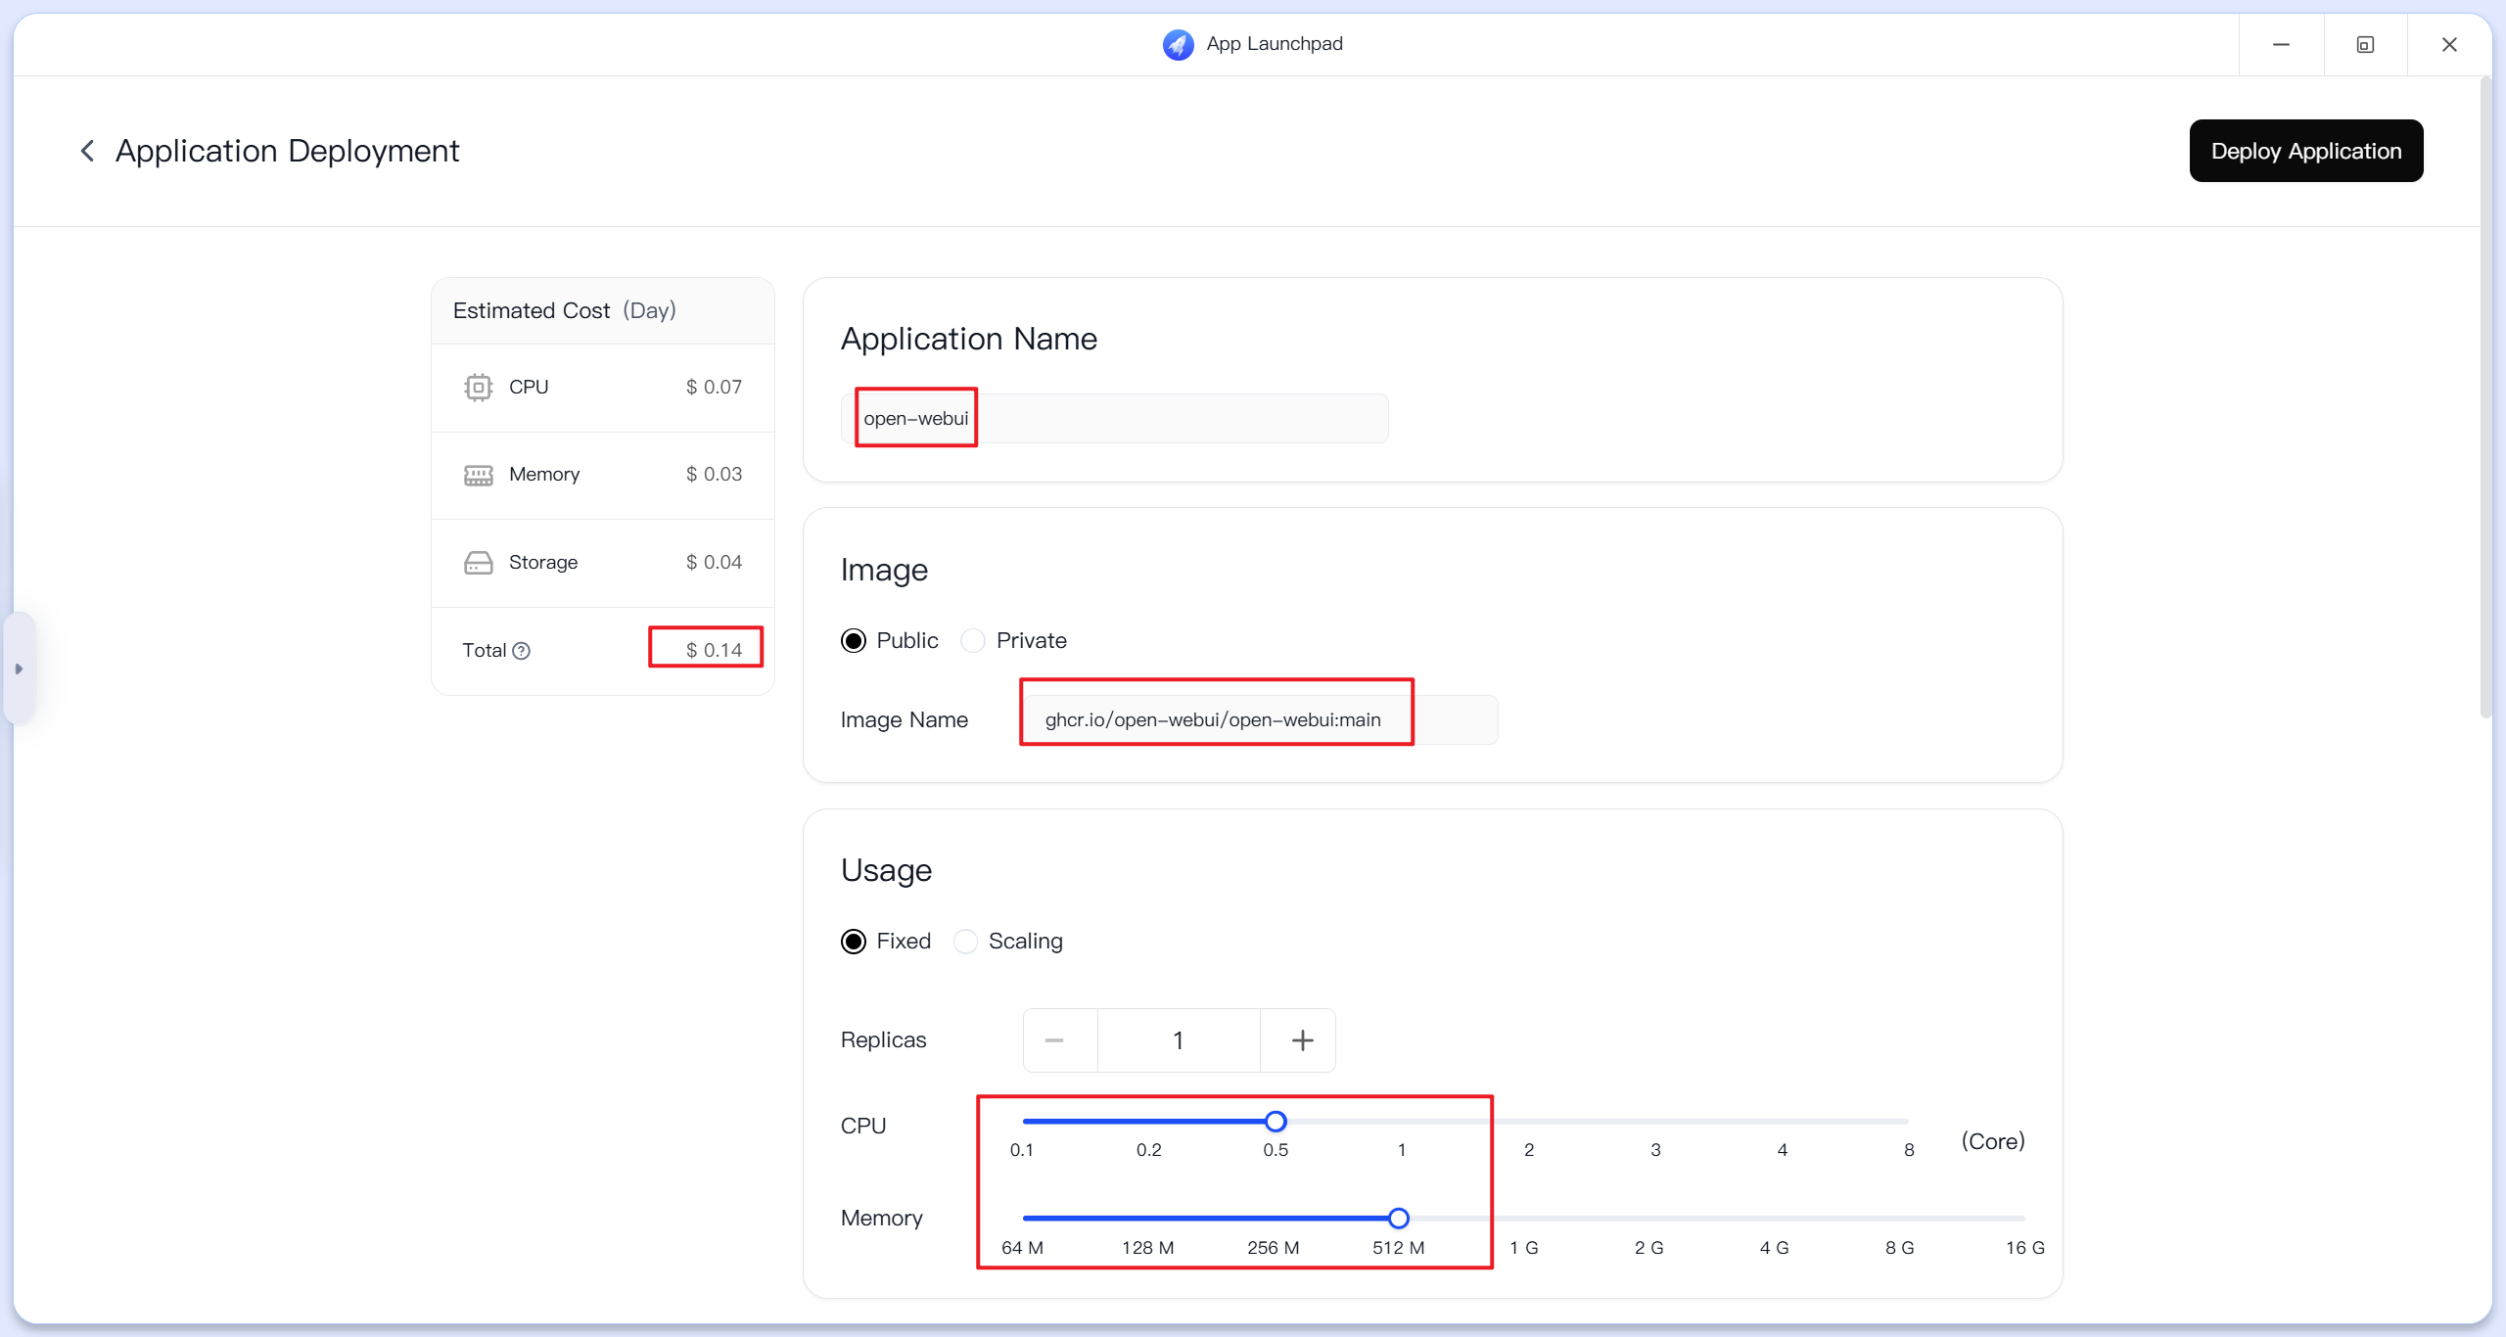Select the Fixed usage radio button
This screenshot has width=2506, height=1337.
[x=854, y=942]
